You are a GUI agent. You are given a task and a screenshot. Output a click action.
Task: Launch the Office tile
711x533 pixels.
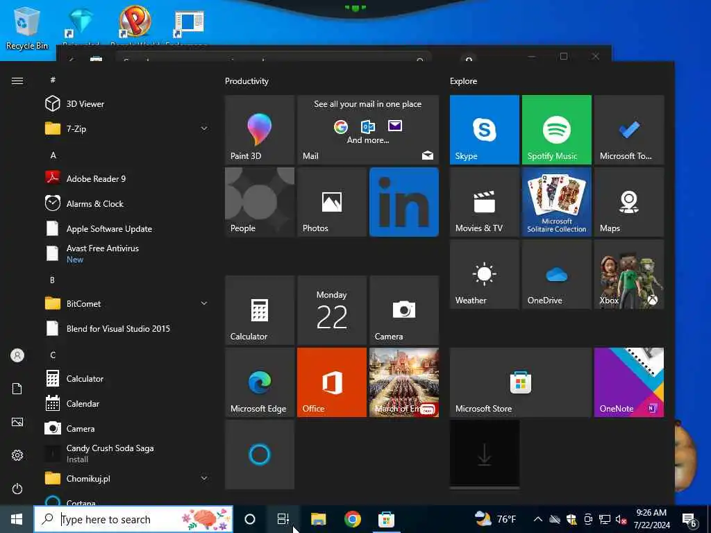[331, 382]
